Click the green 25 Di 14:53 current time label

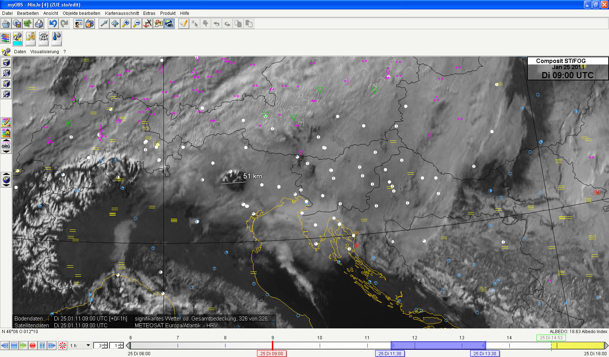point(551,338)
